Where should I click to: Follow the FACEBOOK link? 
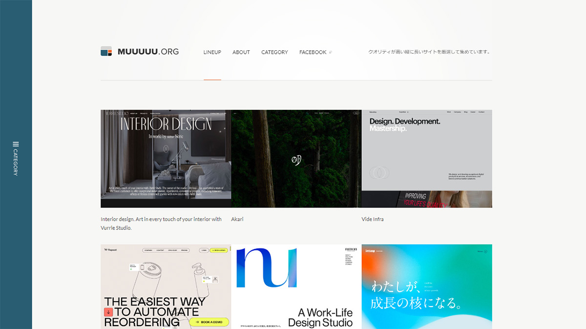313,52
